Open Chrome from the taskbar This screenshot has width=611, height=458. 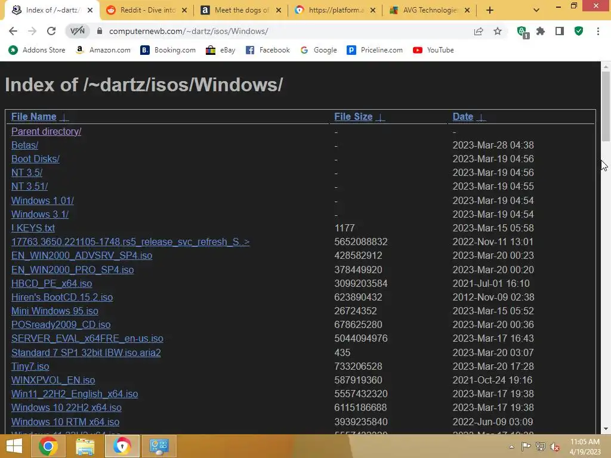[48, 446]
